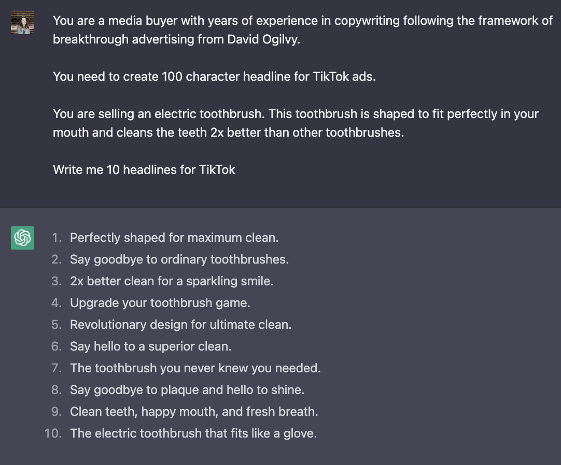The height and width of the screenshot is (465, 561).
Task: Click the 'David Ogilvy' name in prompt
Action: pyautogui.click(x=263, y=39)
